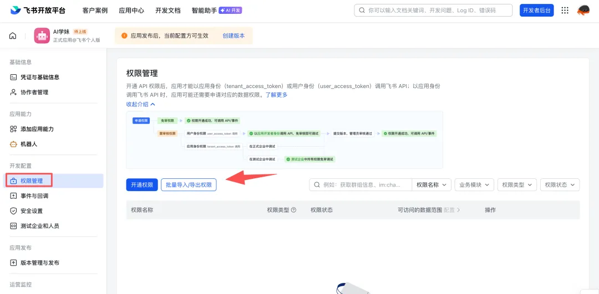The image size is (599, 294).
Task: Click the 权限名称 column header
Action: (x=142, y=210)
